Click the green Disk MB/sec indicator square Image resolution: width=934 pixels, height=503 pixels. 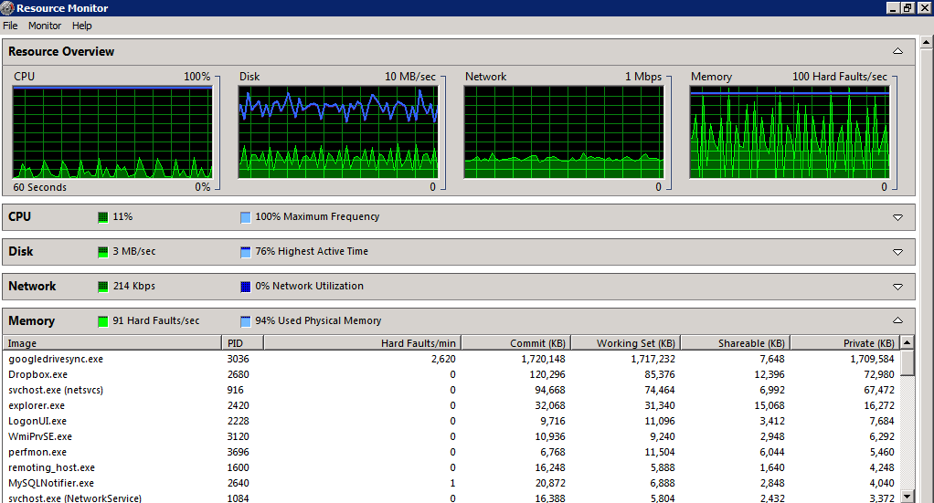tap(103, 252)
